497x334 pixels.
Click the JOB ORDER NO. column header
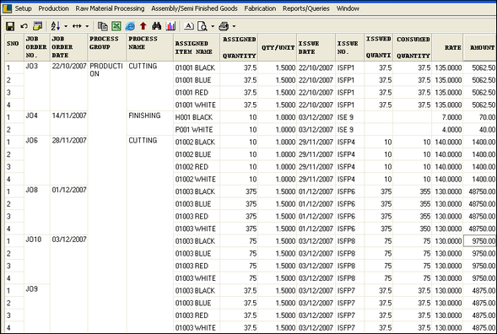[37, 47]
